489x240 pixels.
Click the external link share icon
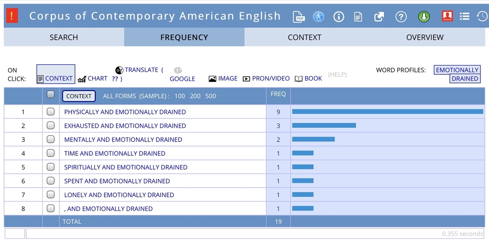coord(379,17)
